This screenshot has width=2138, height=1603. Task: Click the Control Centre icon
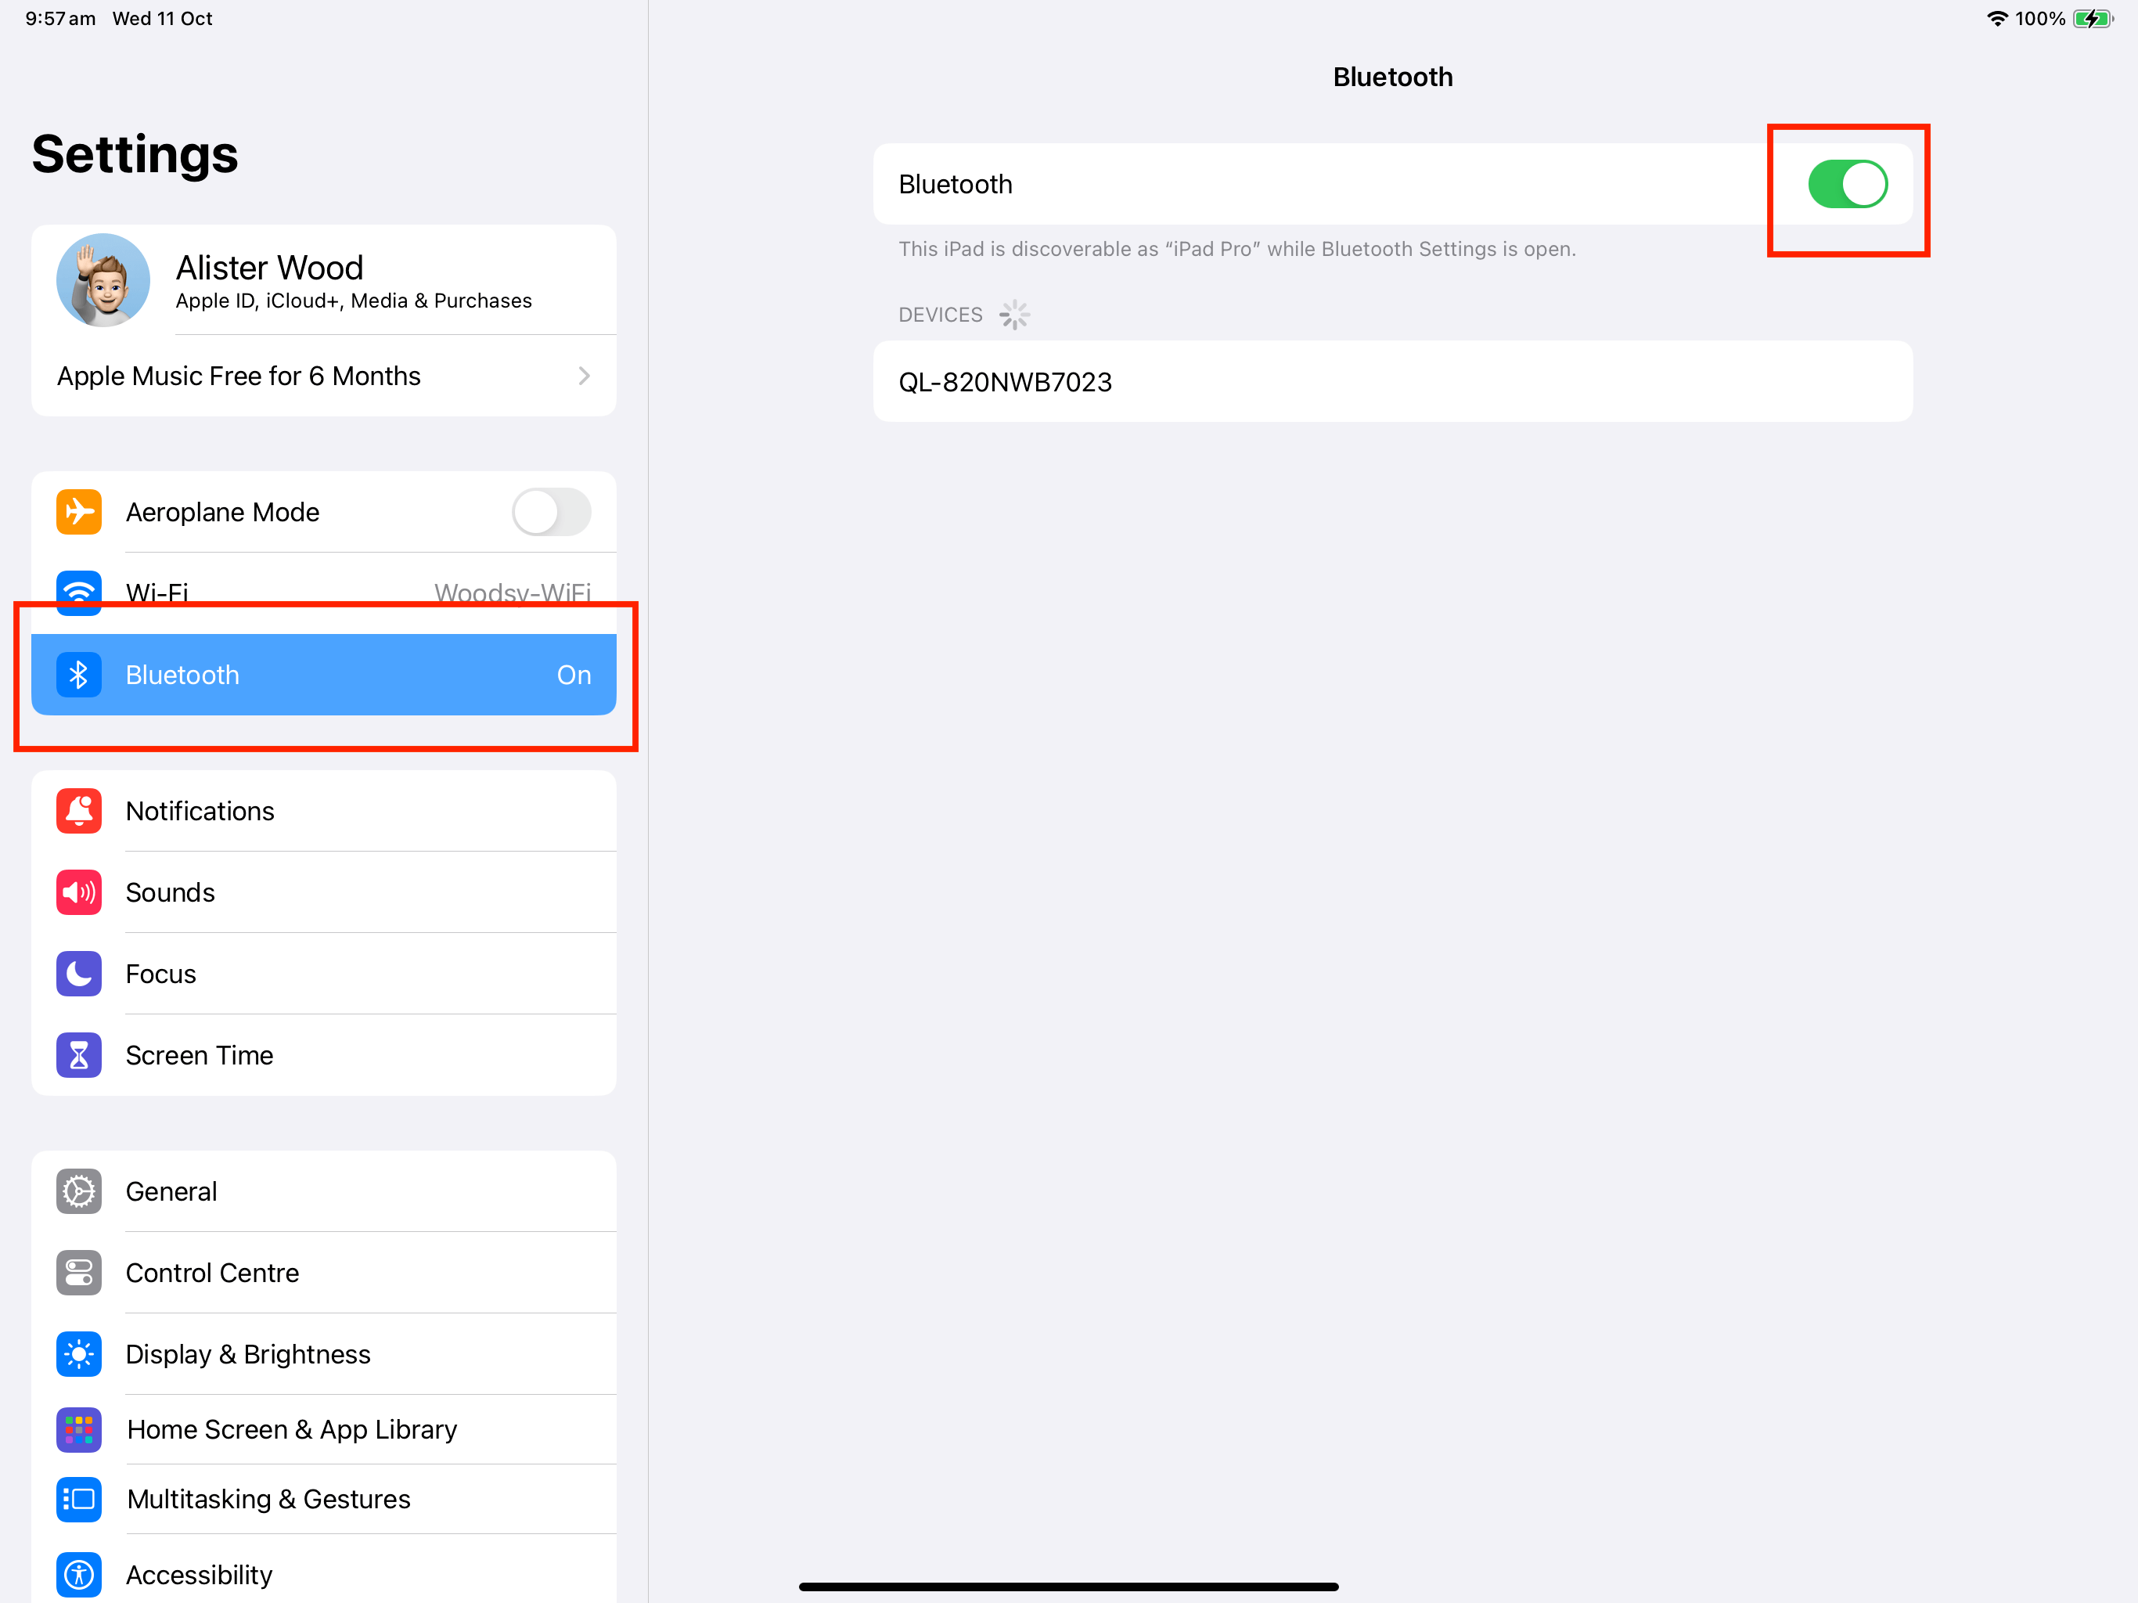point(78,1273)
